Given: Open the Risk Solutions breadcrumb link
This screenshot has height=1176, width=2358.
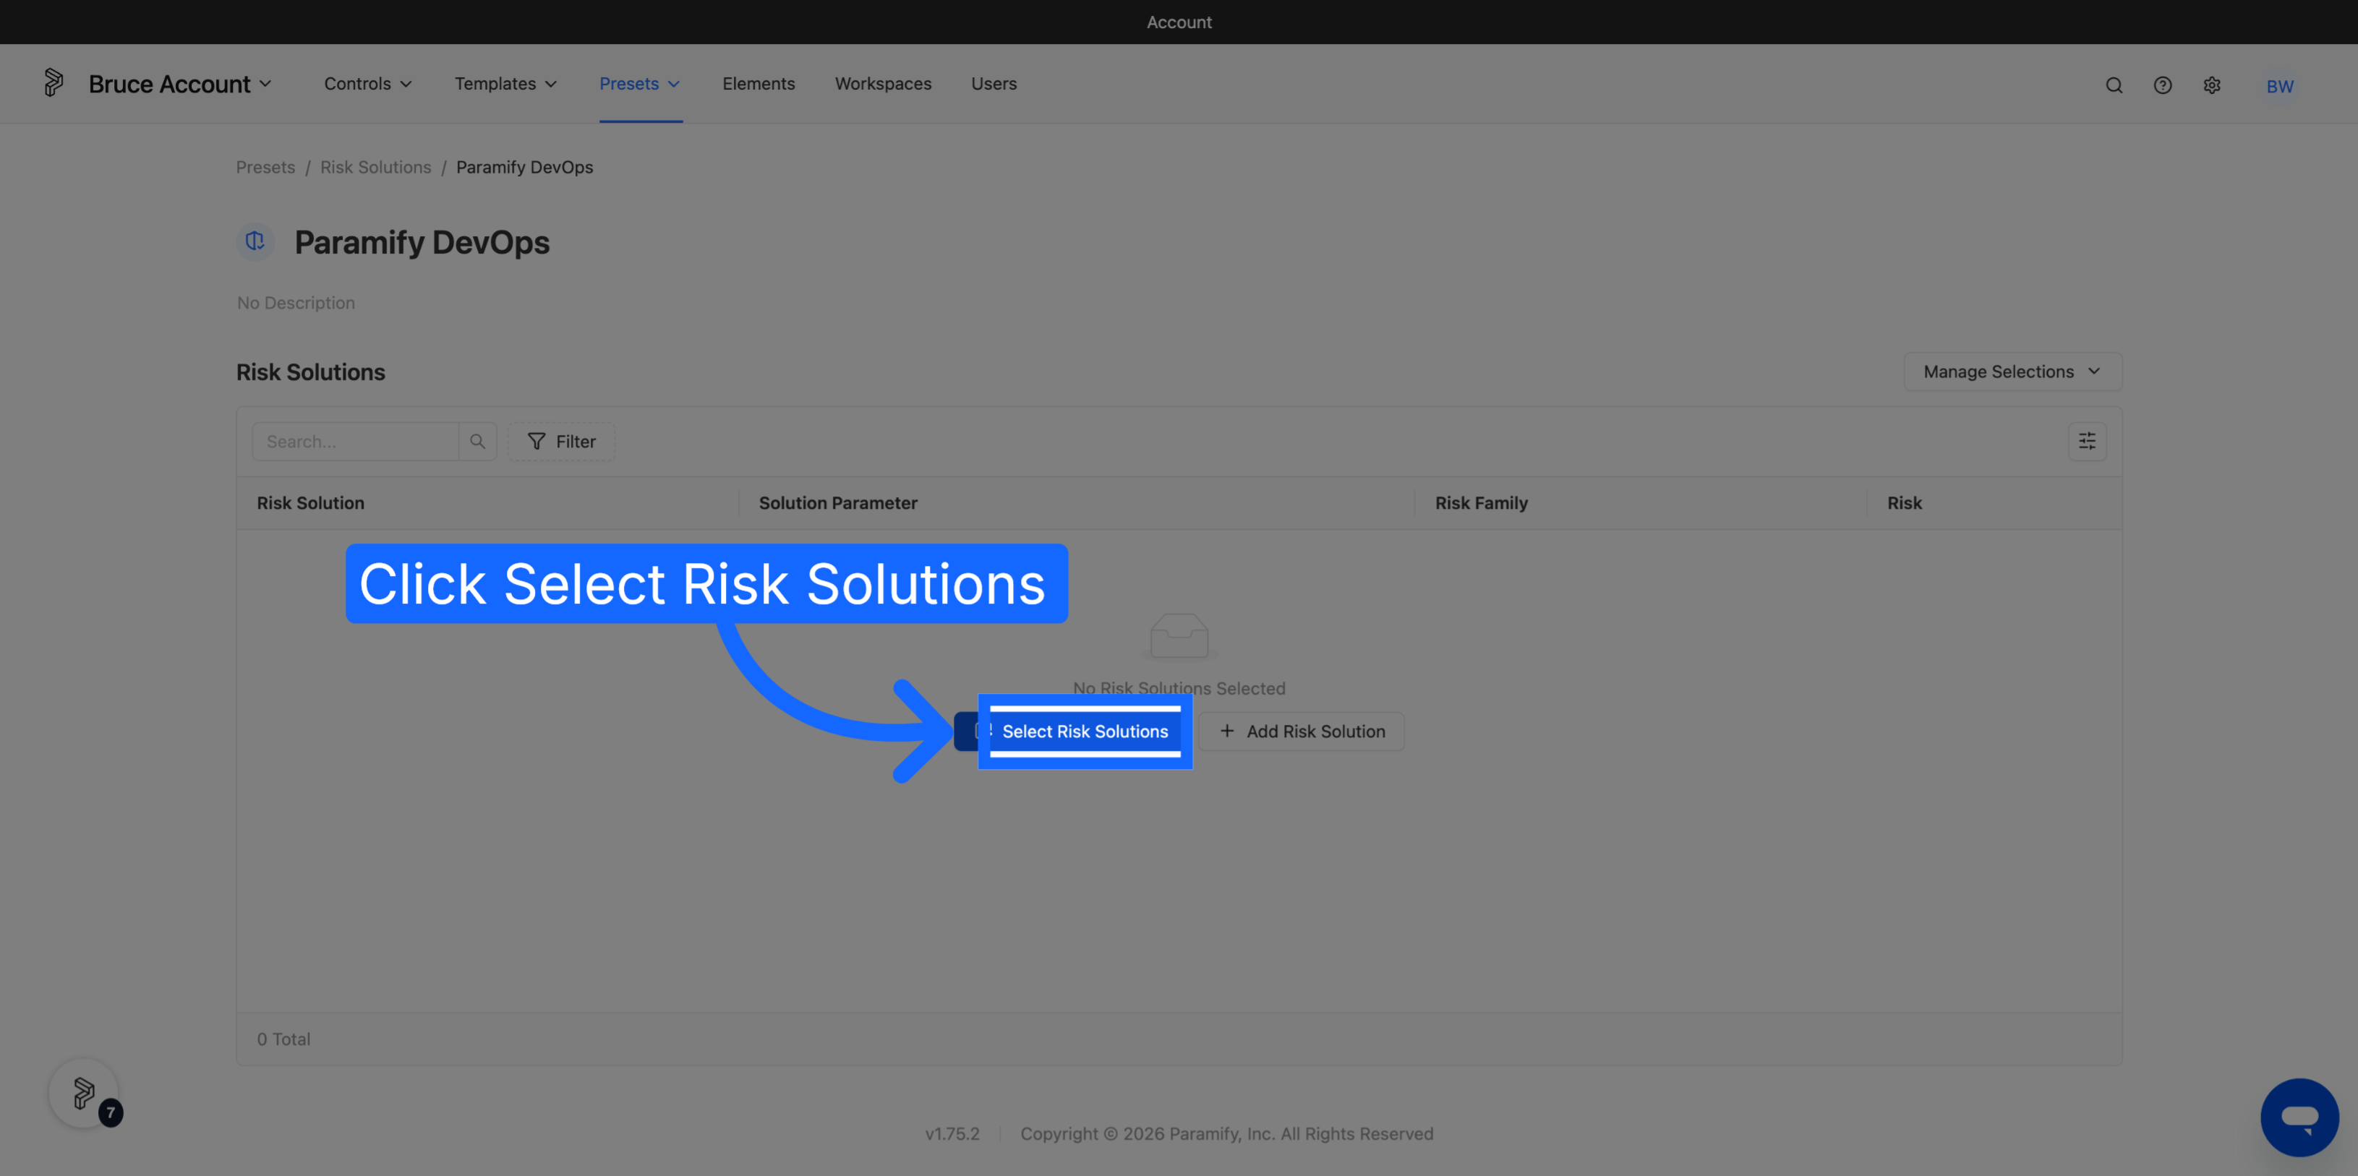Looking at the screenshot, I should 375,168.
